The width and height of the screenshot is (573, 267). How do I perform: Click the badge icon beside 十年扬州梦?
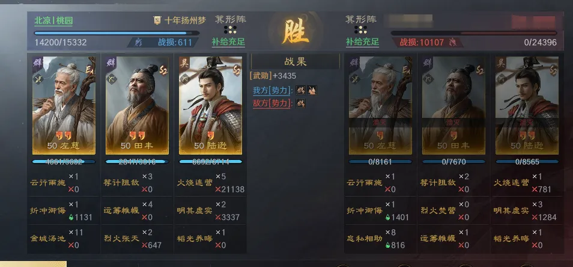click(x=157, y=20)
